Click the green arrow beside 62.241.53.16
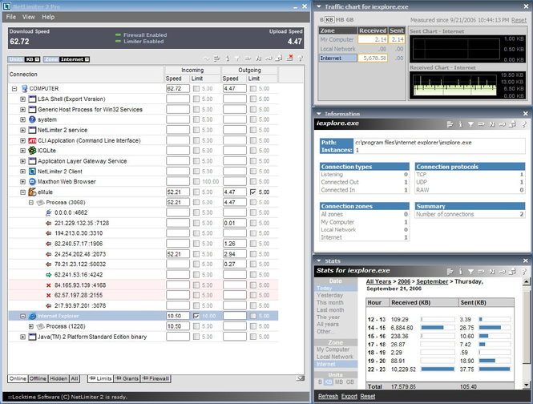 (x=48, y=275)
